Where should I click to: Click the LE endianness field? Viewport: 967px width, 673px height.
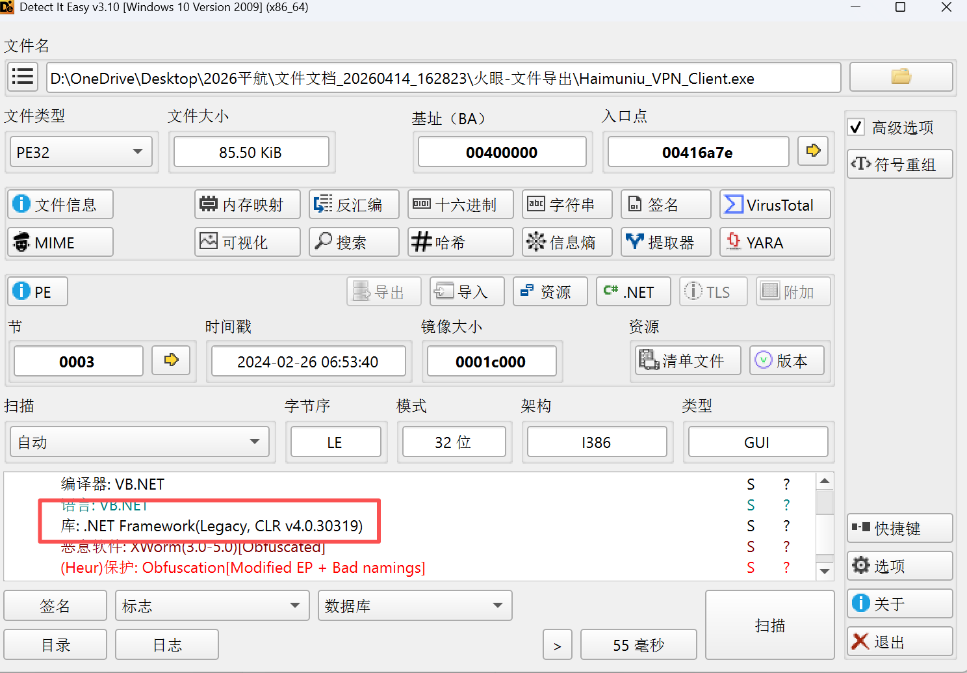(x=335, y=442)
